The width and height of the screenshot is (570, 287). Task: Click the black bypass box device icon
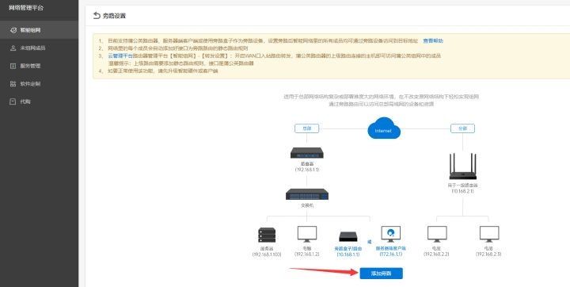tap(348, 237)
